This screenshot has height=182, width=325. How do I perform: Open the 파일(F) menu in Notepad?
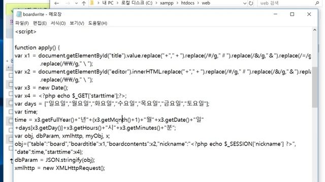coord(22,23)
